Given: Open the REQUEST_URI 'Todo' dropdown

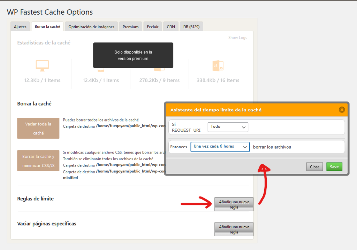Looking at the screenshot, I should [x=228, y=127].
